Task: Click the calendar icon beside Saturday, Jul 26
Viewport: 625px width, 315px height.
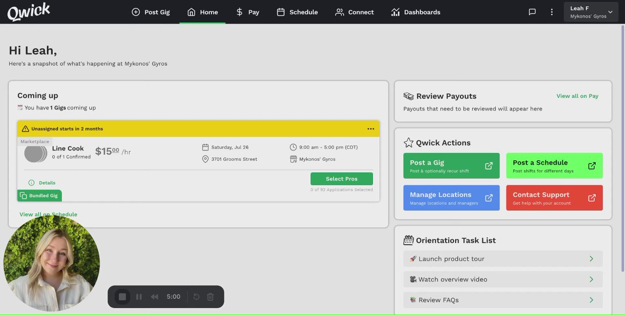Action: tap(205, 147)
